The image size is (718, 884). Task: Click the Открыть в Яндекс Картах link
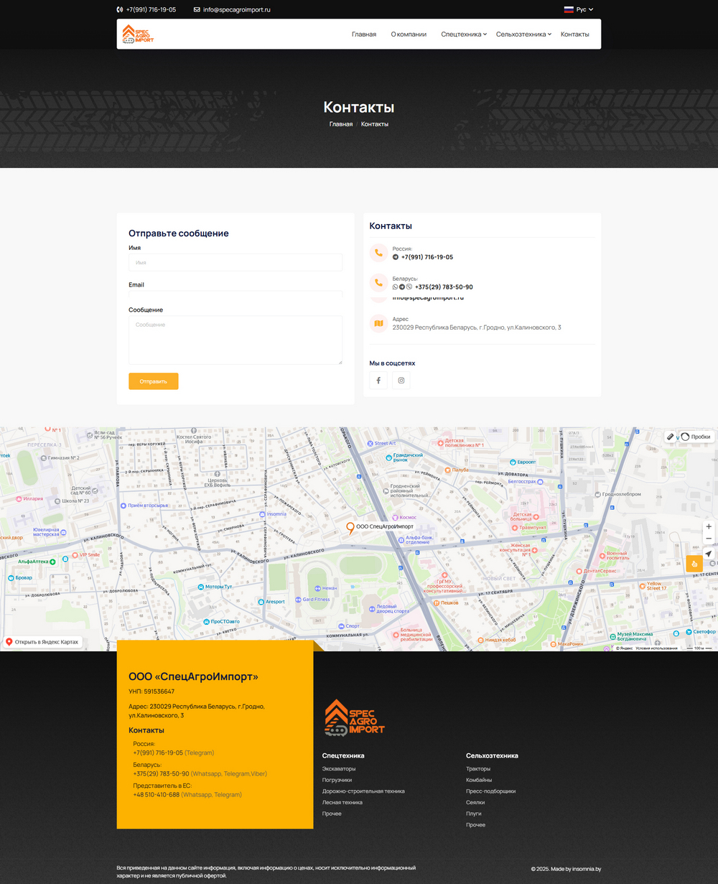tap(42, 642)
